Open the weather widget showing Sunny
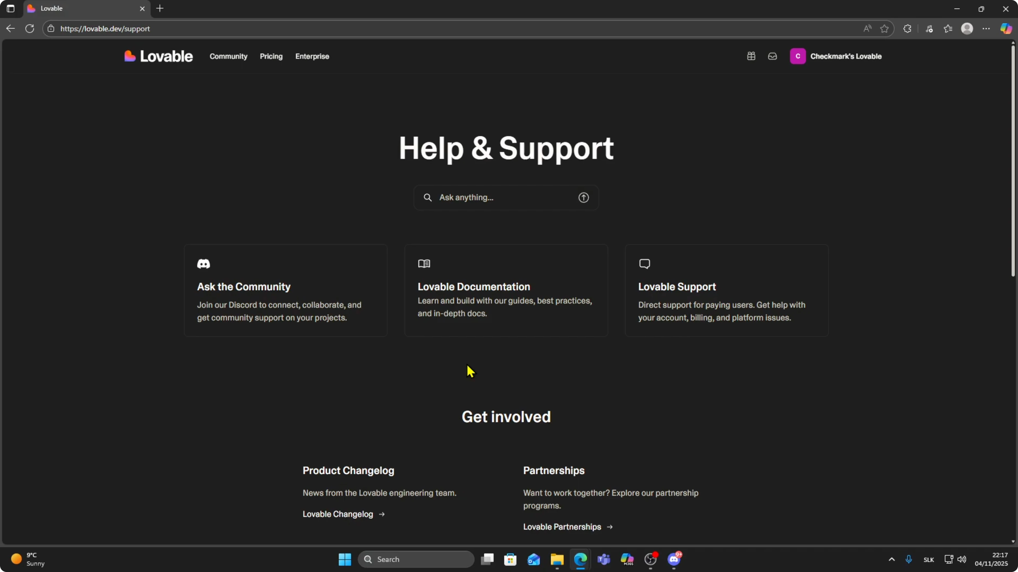 pos(28,559)
